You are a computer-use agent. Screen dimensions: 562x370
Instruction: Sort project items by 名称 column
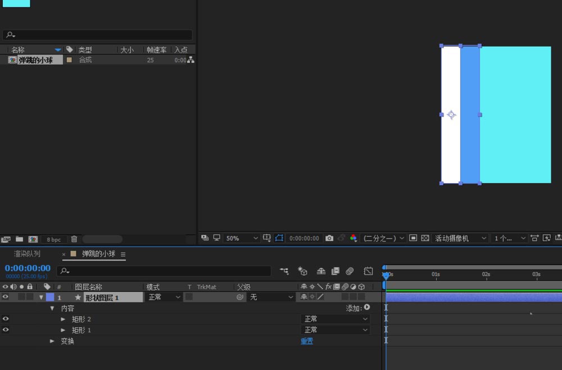[x=19, y=50]
